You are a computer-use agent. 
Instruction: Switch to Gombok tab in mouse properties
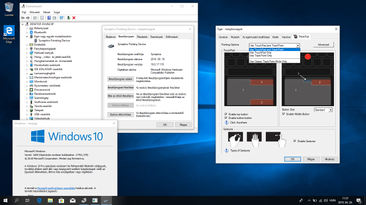point(223,37)
